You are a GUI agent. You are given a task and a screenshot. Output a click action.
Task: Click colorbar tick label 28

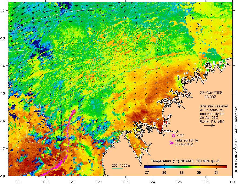164,172
